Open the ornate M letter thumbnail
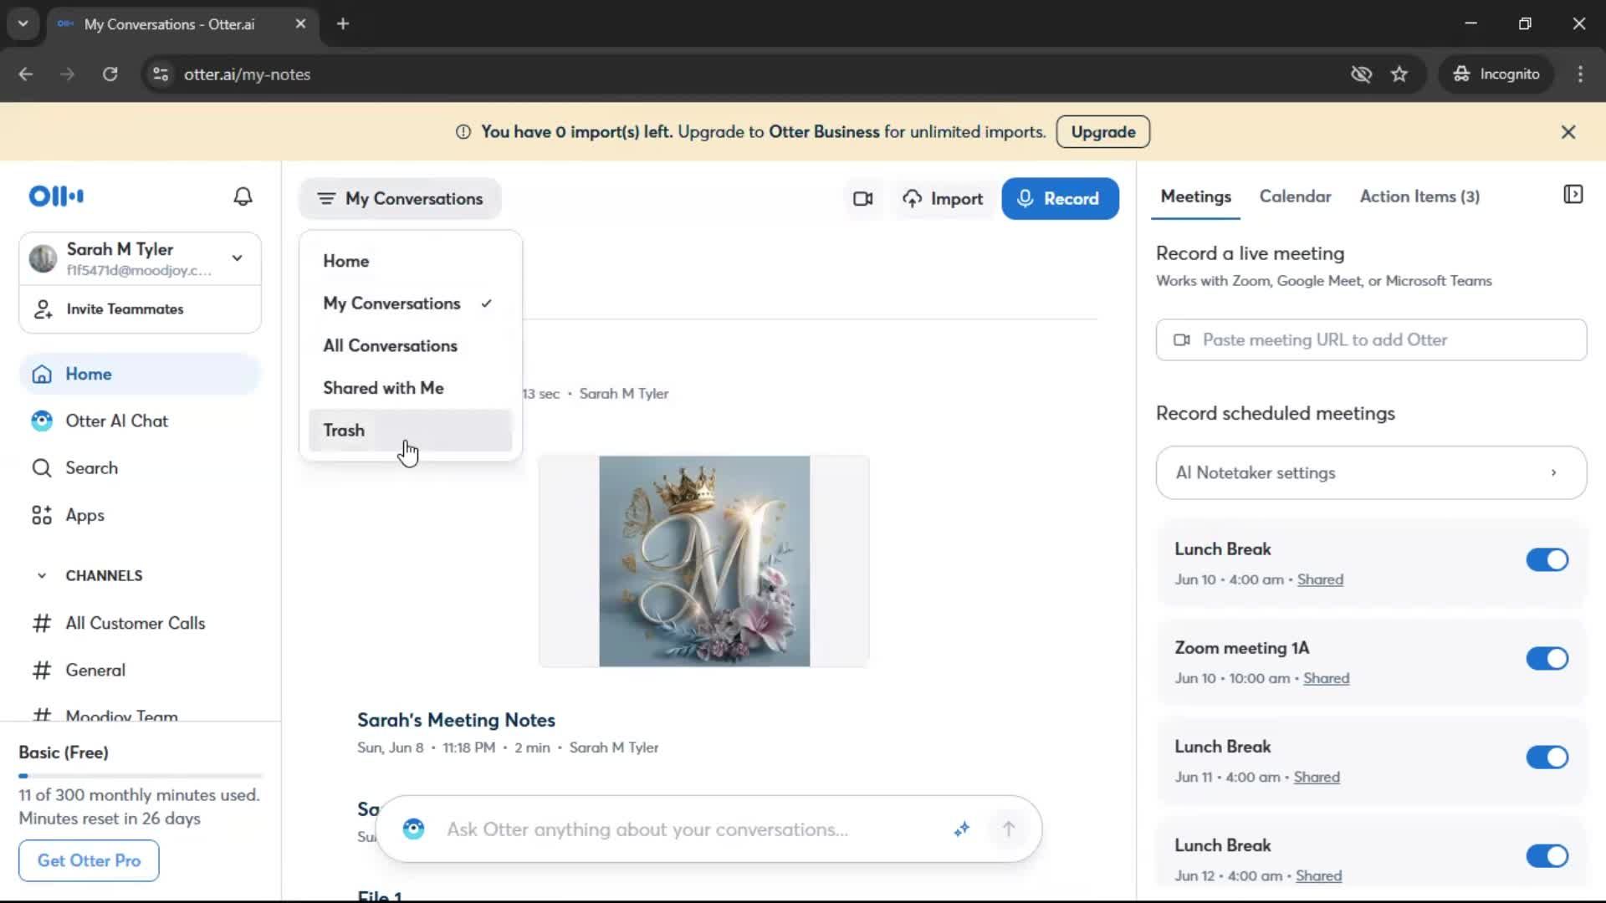 click(x=703, y=562)
